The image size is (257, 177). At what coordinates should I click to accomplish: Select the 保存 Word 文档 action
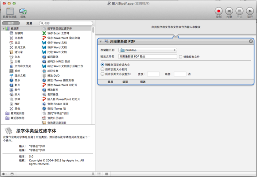pos(66,43)
